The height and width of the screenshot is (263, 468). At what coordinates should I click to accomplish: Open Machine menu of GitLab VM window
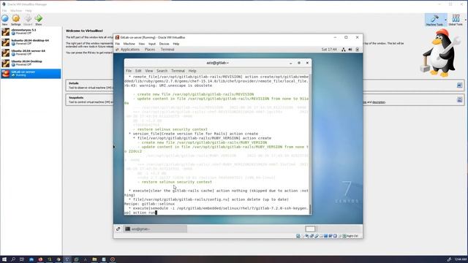point(129,44)
